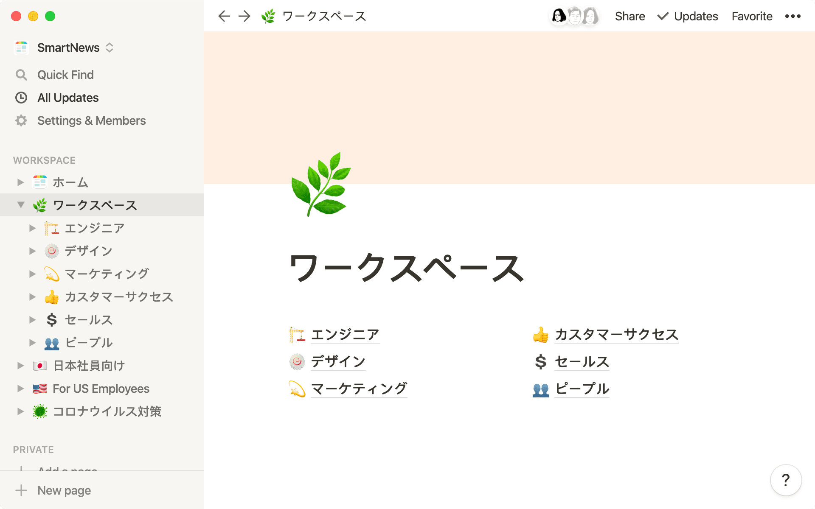Click the SmartNews workspace icon
This screenshot has height=509, width=815.
pyautogui.click(x=21, y=48)
